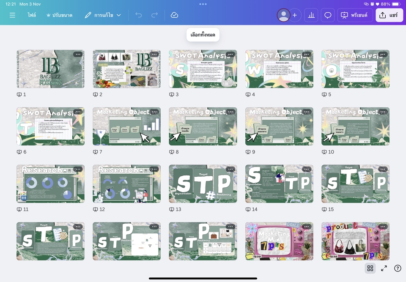Click the cloud save status icon

174,15
